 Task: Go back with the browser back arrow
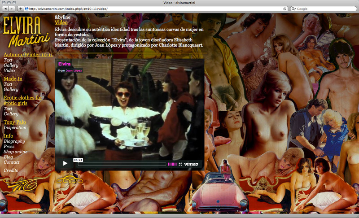(5, 9)
